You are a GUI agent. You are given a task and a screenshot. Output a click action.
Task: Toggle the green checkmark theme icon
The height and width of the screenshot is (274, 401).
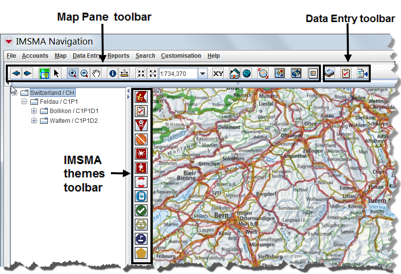[x=141, y=210]
